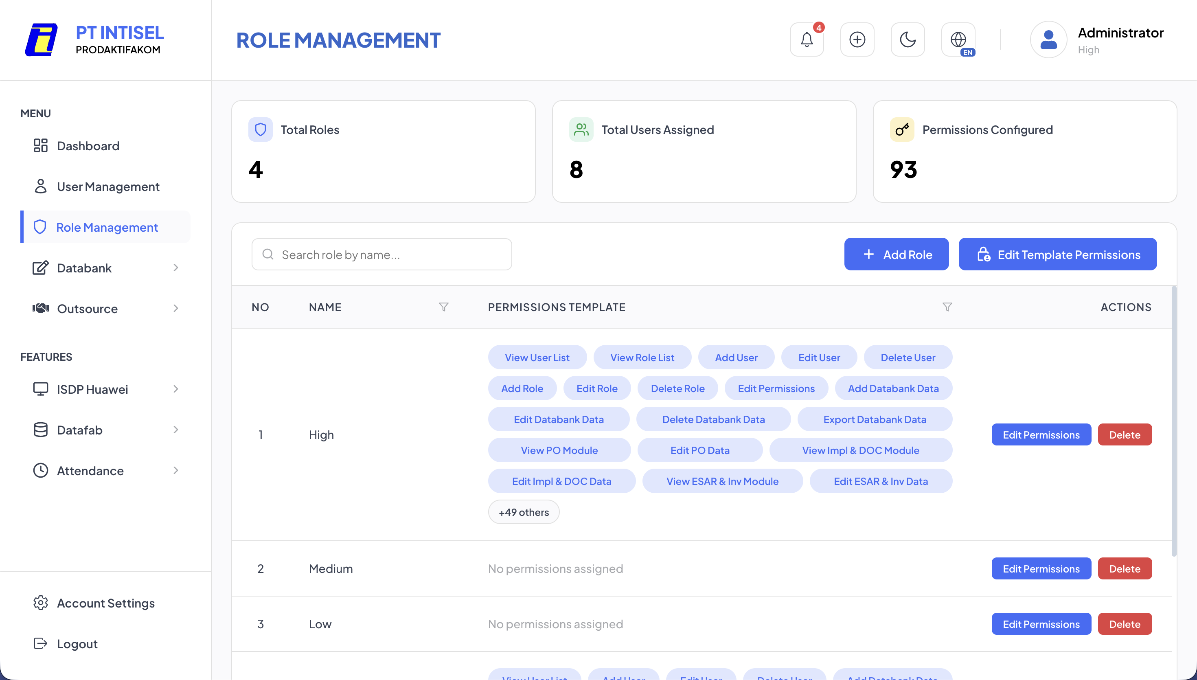The width and height of the screenshot is (1197, 680).
Task: Click the Add Role button
Action: pyautogui.click(x=897, y=254)
